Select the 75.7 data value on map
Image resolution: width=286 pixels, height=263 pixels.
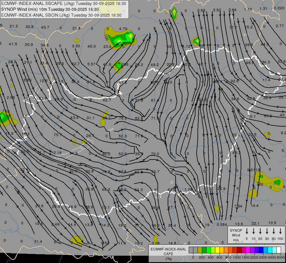58,135
